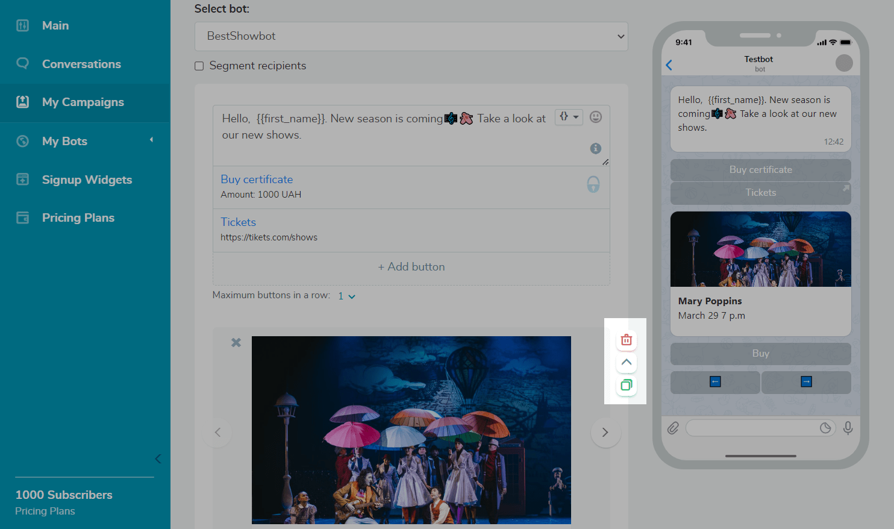Click the move-up chevron icon
Image resolution: width=894 pixels, height=529 pixels.
pyautogui.click(x=626, y=362)
